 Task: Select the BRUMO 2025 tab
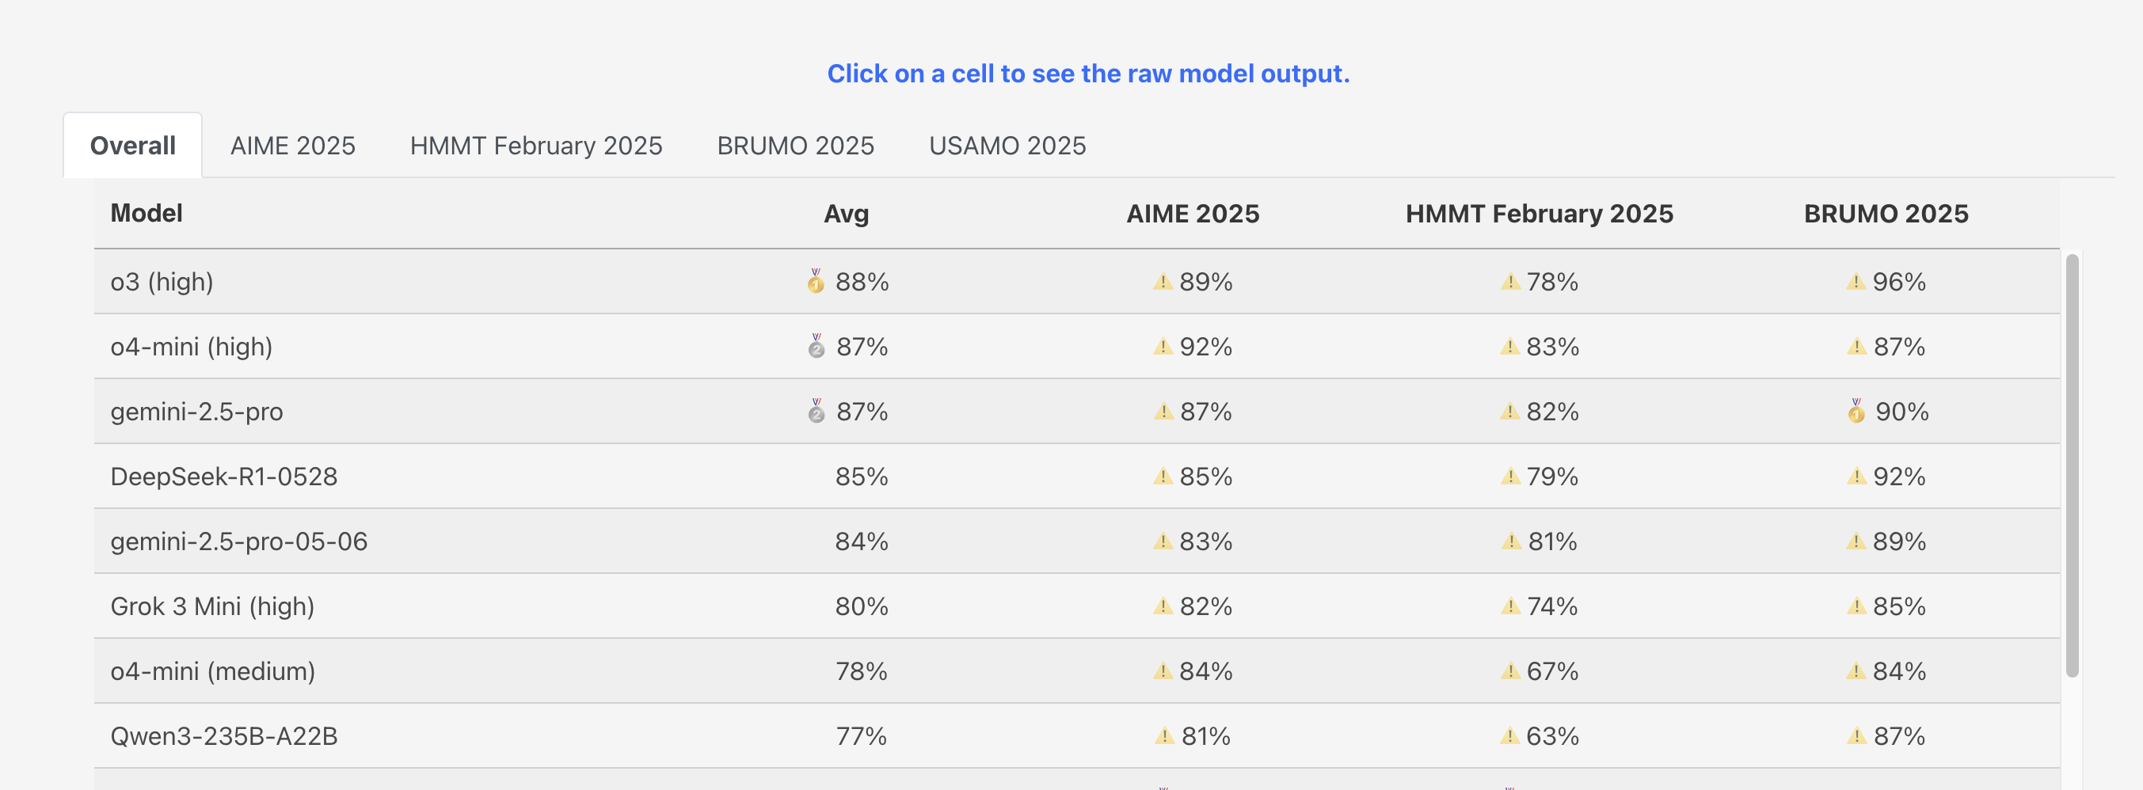795,146
